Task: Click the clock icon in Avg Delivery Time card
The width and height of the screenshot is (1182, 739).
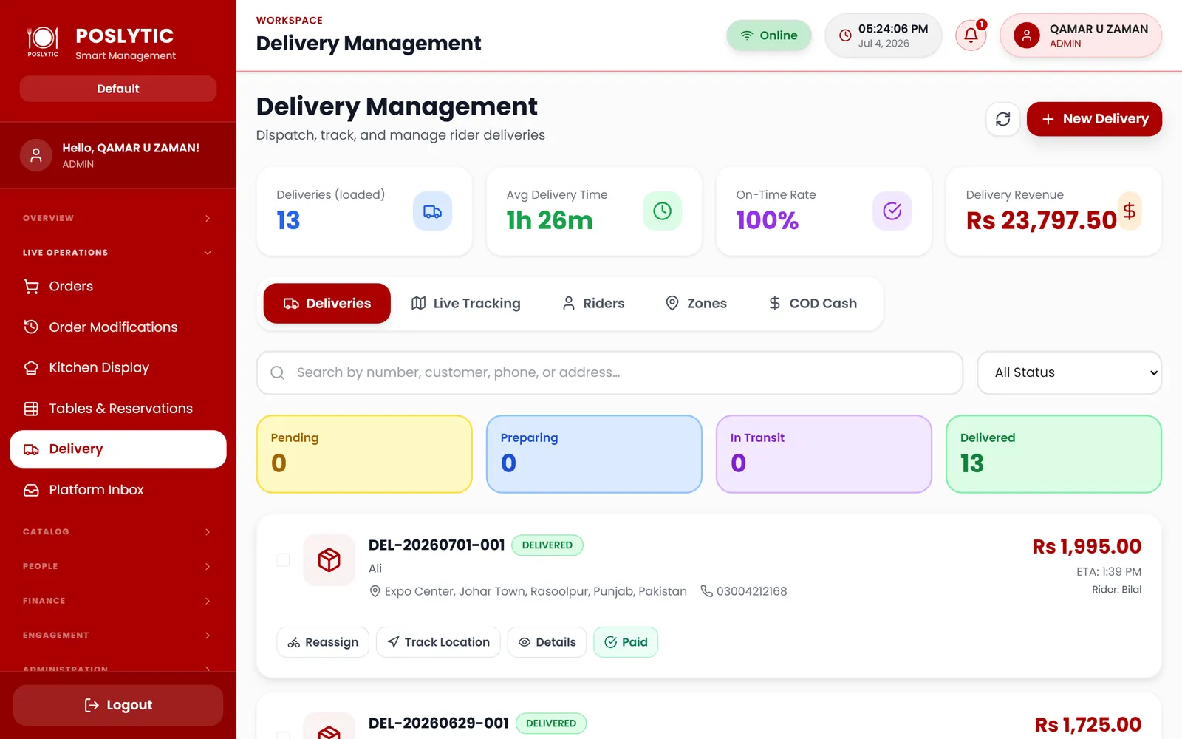Action: click(662, 211)
